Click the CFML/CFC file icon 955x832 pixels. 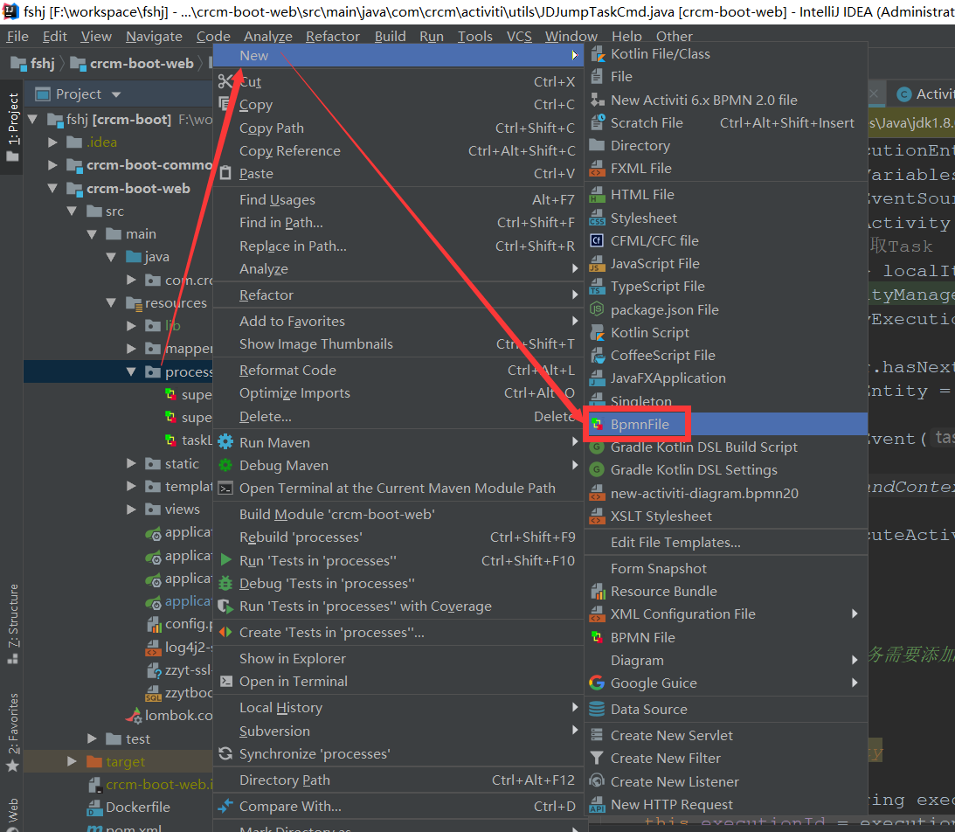pos(598,240)
